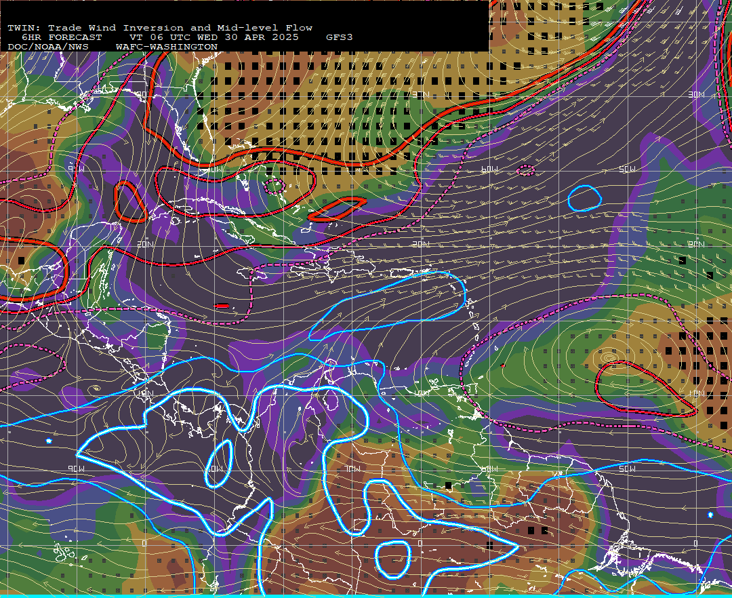Click the '60W' label in the upper longitude row
Viewport: 732px width, 598px height.
(490, 169)
